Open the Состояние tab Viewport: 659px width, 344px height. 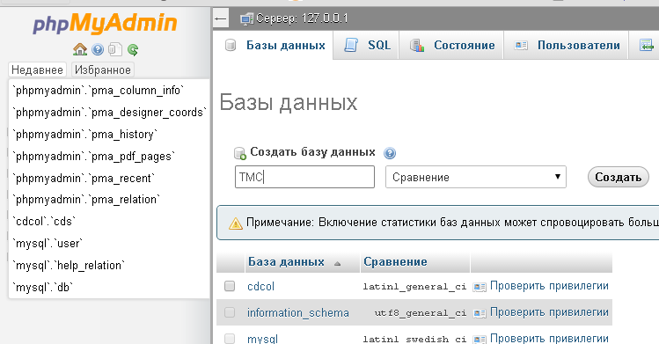tap(451, 45)
